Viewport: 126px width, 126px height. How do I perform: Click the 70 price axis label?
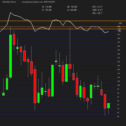pos(118,109)
